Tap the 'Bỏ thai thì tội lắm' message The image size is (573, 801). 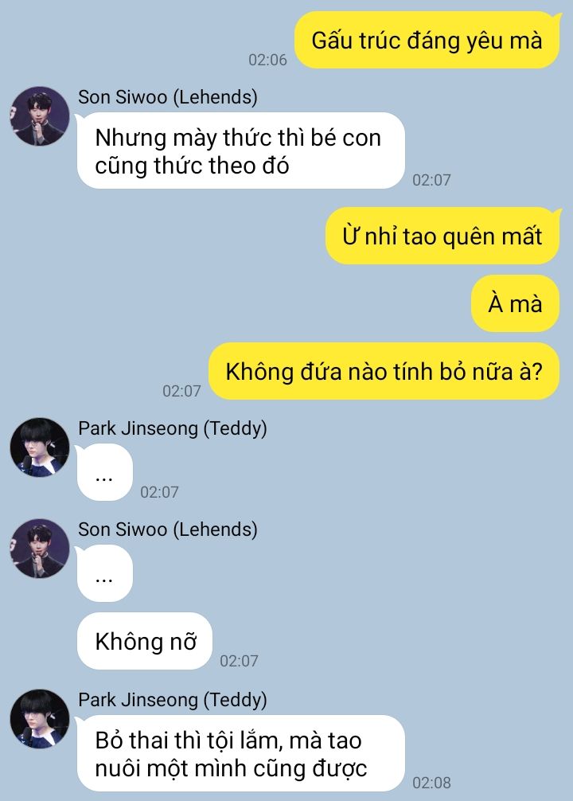point(240,753)
